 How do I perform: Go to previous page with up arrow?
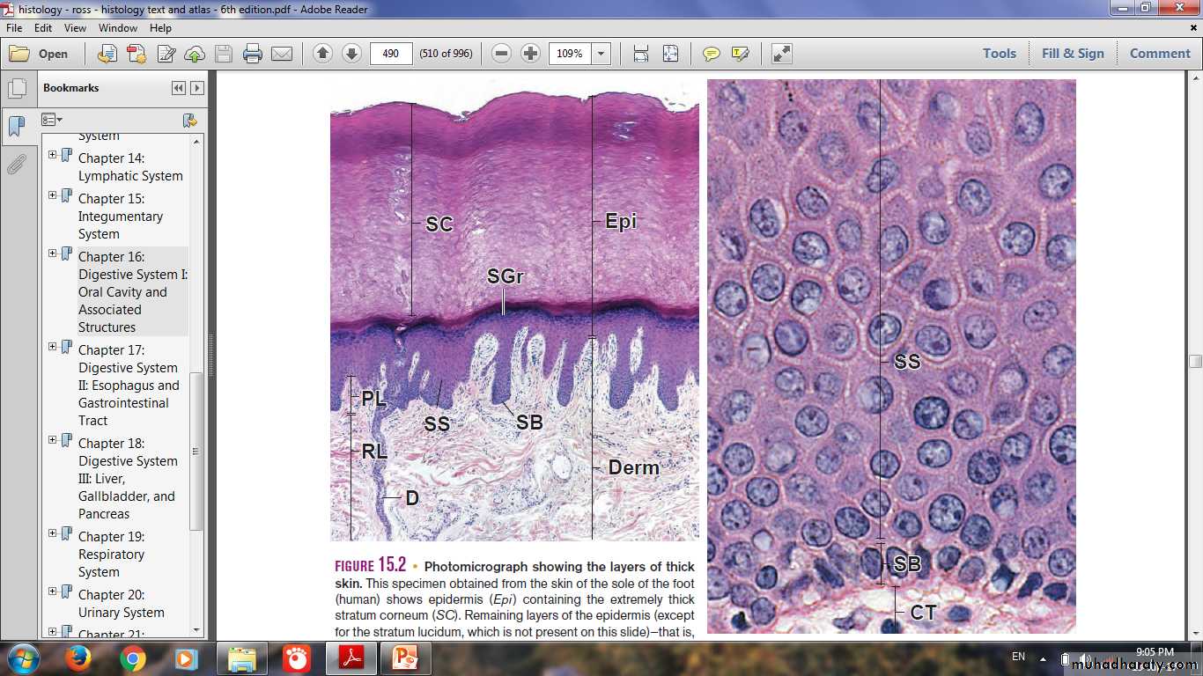pyautogui.click(x=322, y=54)
